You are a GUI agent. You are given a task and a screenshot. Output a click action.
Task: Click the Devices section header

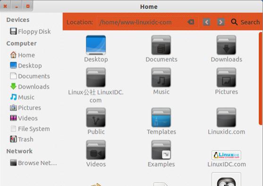(x=18, y=20)
